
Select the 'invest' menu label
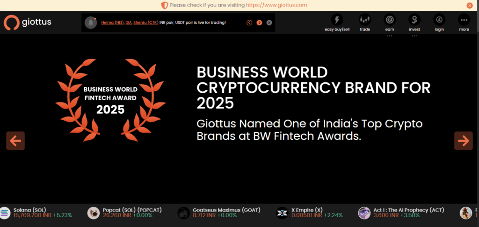click(414, 29)
